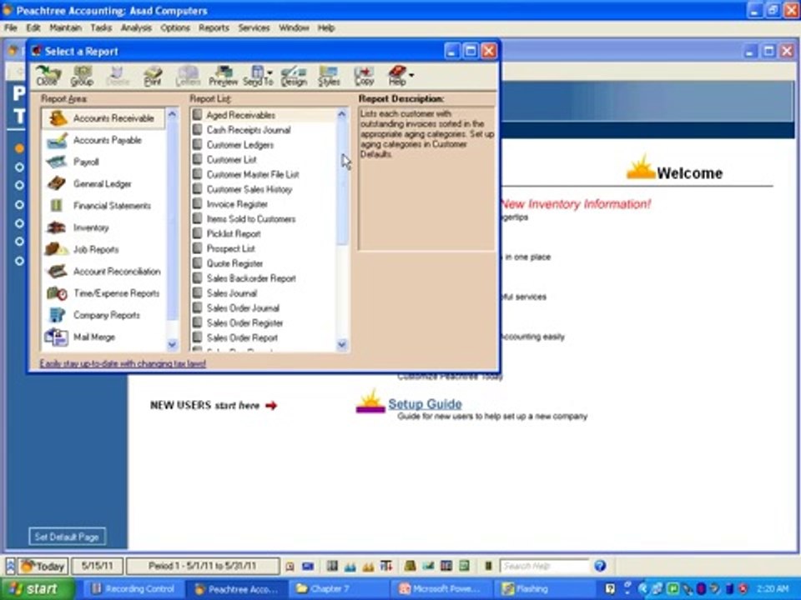The height and width of the screenshot is (600, 801).
Task: Open tax laws update link
Action: (123, 363)
